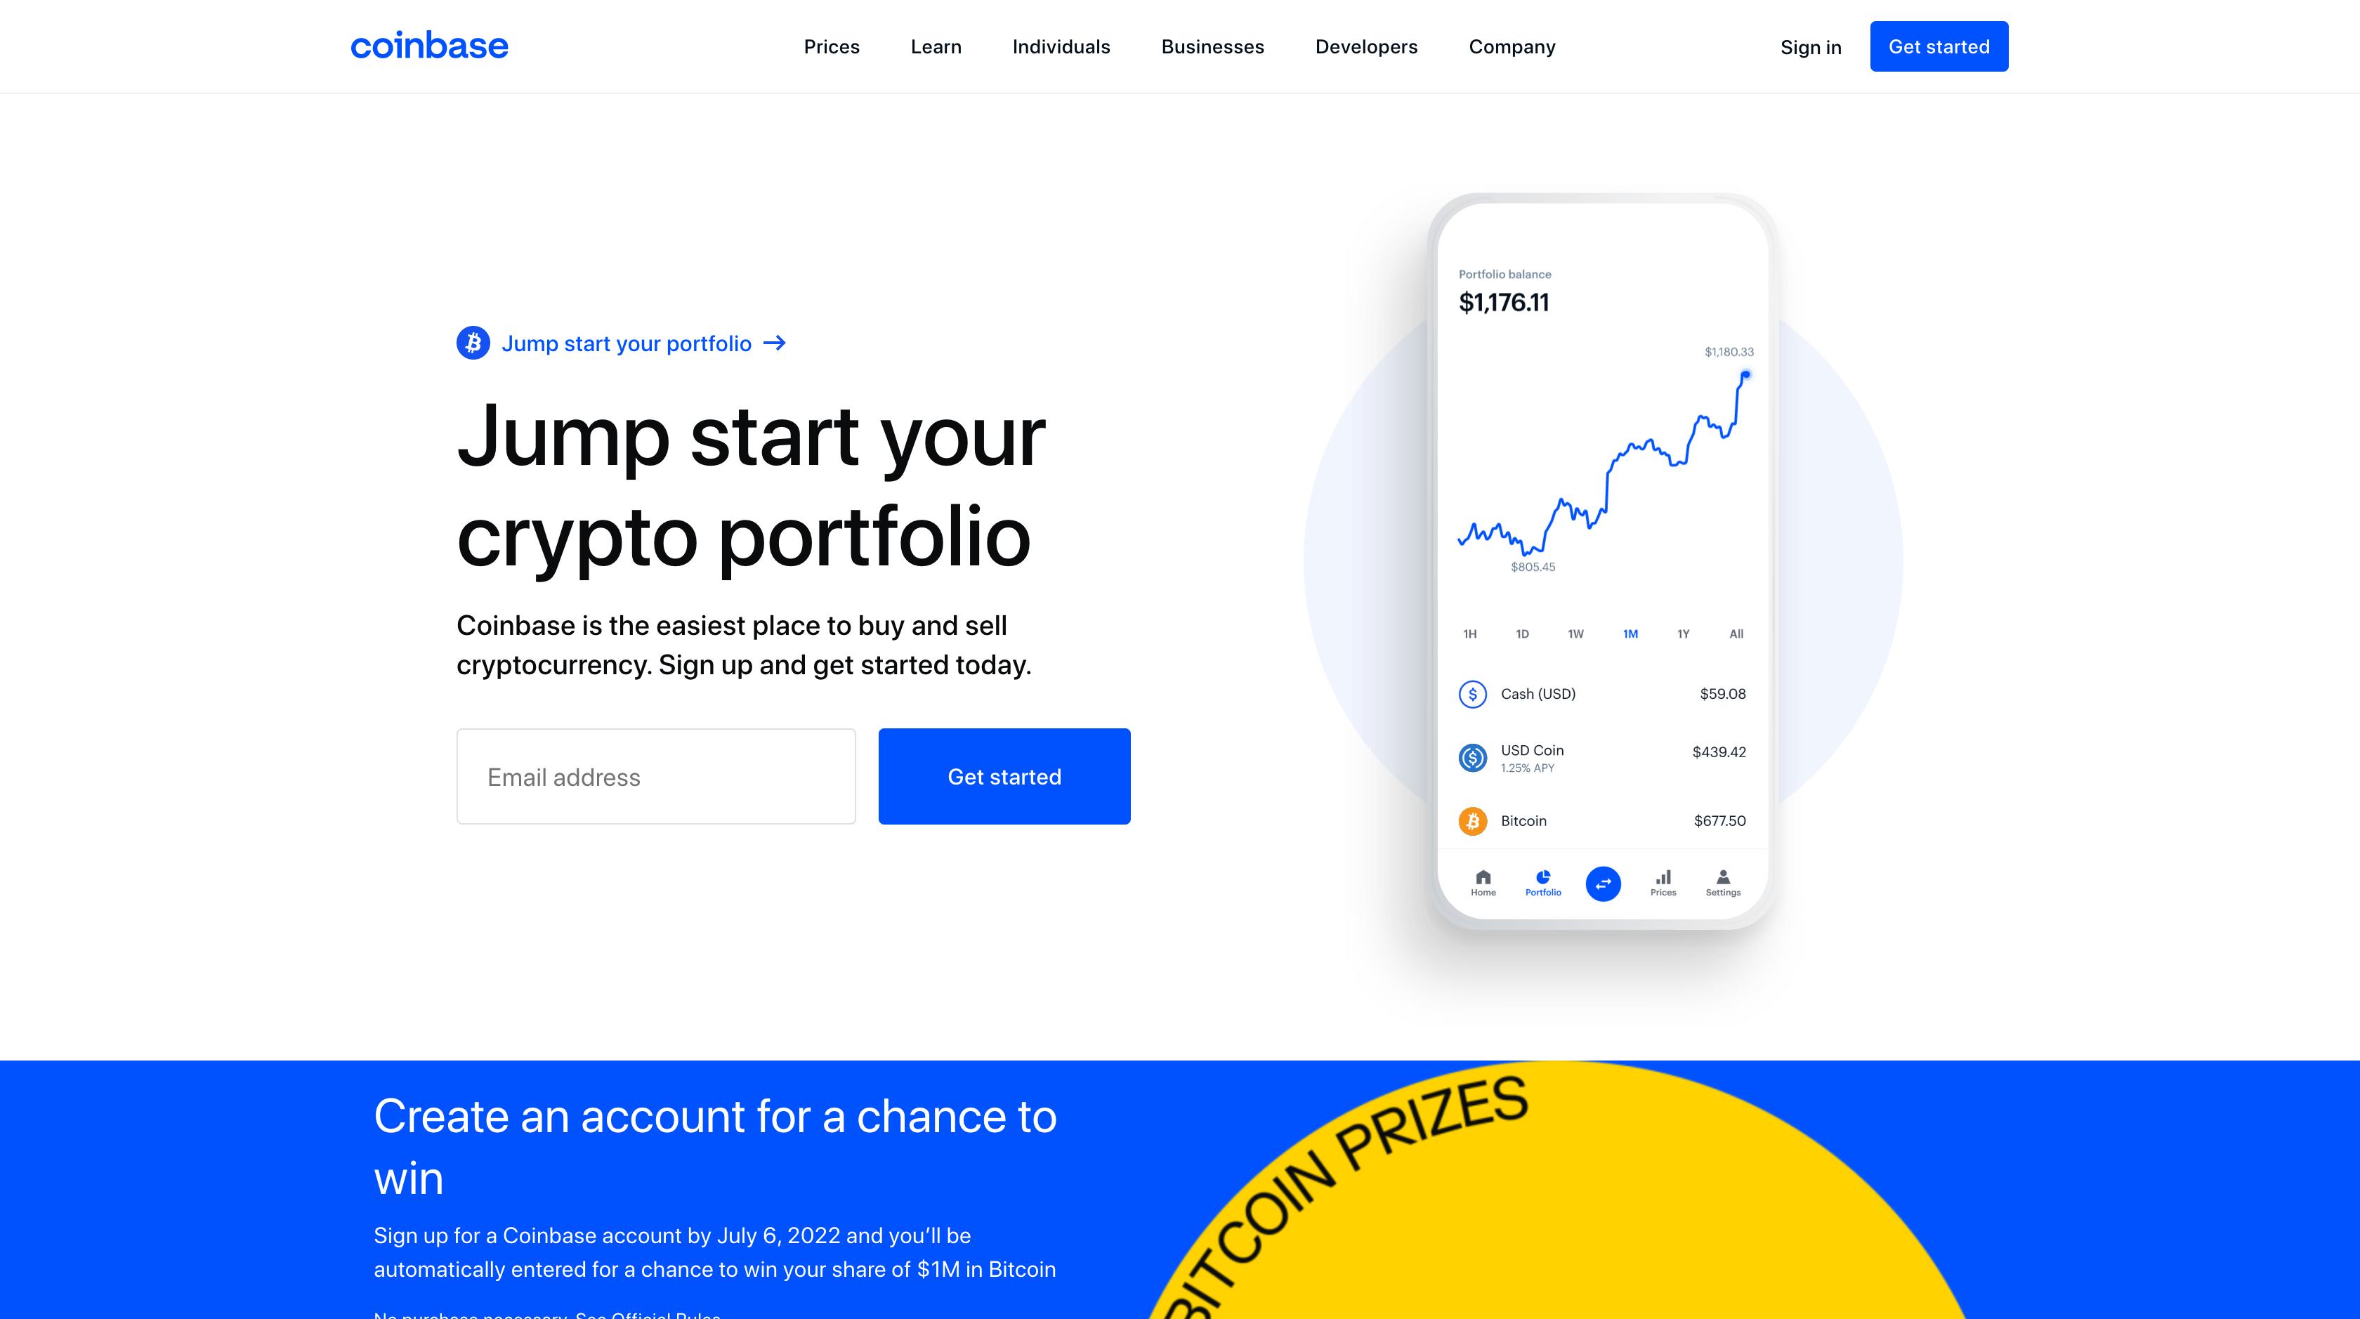Expand the Individuals navigation dropdown
This screenshot has height=1319, width=2360.
[1062, 46]
